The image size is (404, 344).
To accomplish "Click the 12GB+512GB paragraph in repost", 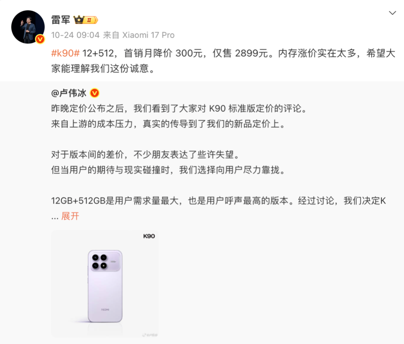I will tap(219, 201).
